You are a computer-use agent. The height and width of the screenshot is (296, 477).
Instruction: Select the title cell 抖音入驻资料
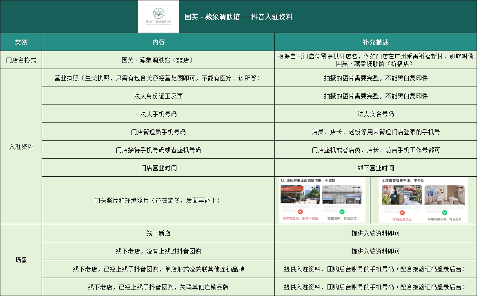tap(238, 17)
